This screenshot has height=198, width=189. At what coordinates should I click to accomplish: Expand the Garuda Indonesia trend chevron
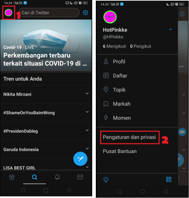(87, 148)
